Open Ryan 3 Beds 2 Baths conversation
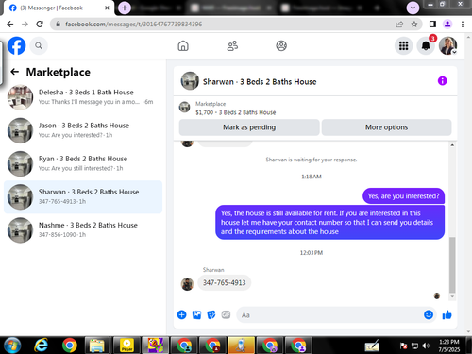This screenshot has width=472, height=354. [x=83, y=163]
